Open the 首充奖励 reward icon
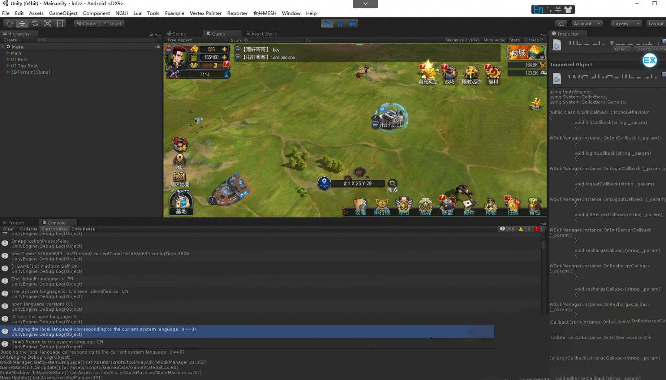 point(428,73)
